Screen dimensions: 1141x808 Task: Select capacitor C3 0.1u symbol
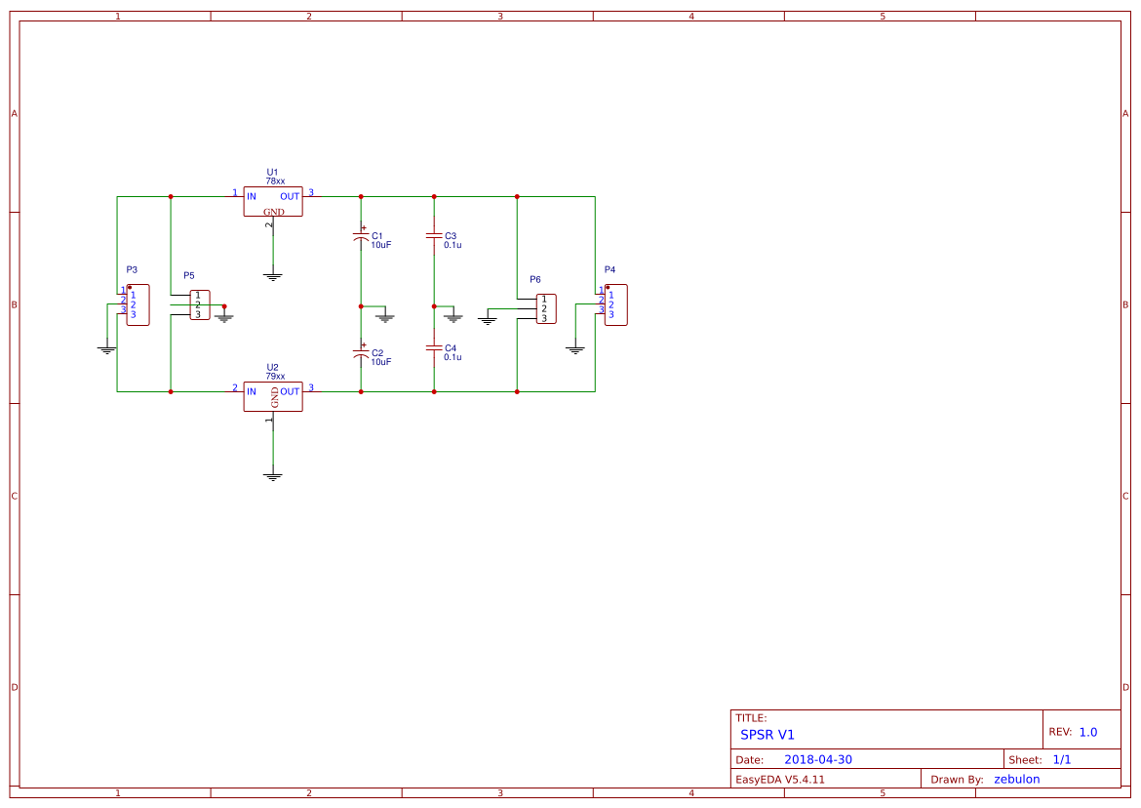(x=432, y=237)
